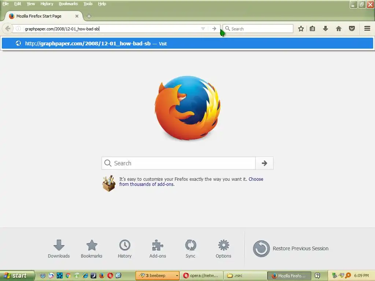The height and width of the screenshot is (281, 375).
Task: Click the toolbar Search box
Action: click(258, 29)
